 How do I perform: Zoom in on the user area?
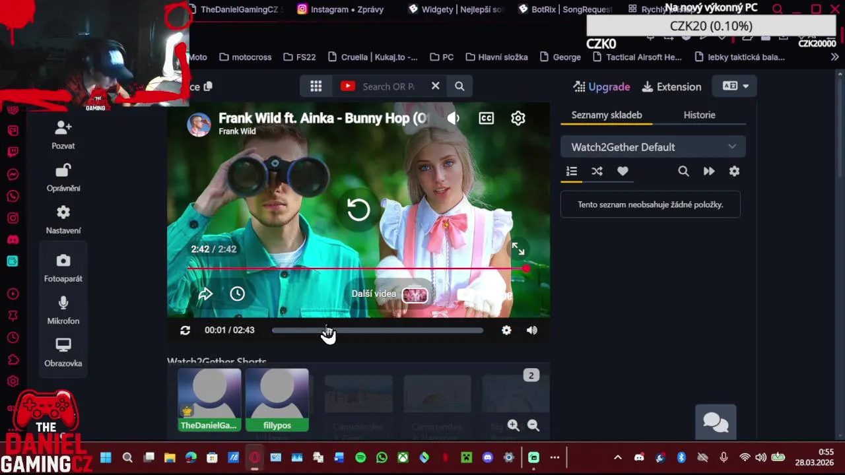pos(514,426)
